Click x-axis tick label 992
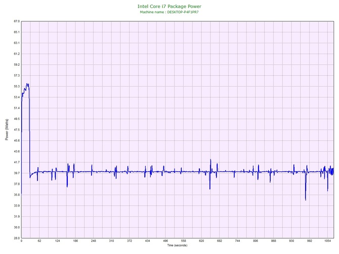339x254 pixels. coord(309,241)
